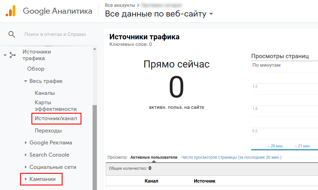Viewport: 318px width, 190px height.
Task: Click the '– 26 мин.' chart label
Action: coord(275,146)
